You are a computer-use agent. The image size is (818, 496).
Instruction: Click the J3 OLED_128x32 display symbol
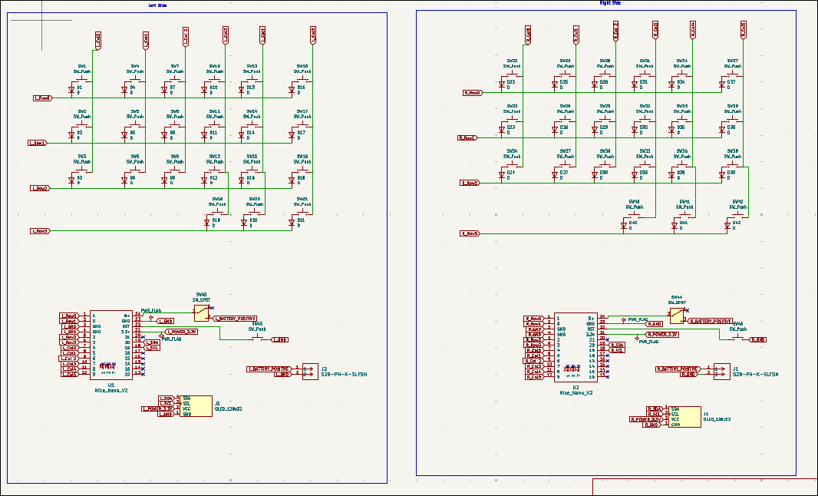tap(196, 405)
